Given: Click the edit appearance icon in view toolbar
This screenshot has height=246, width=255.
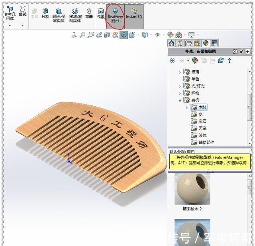Looking at the screenshot, I should click(170, 35).
